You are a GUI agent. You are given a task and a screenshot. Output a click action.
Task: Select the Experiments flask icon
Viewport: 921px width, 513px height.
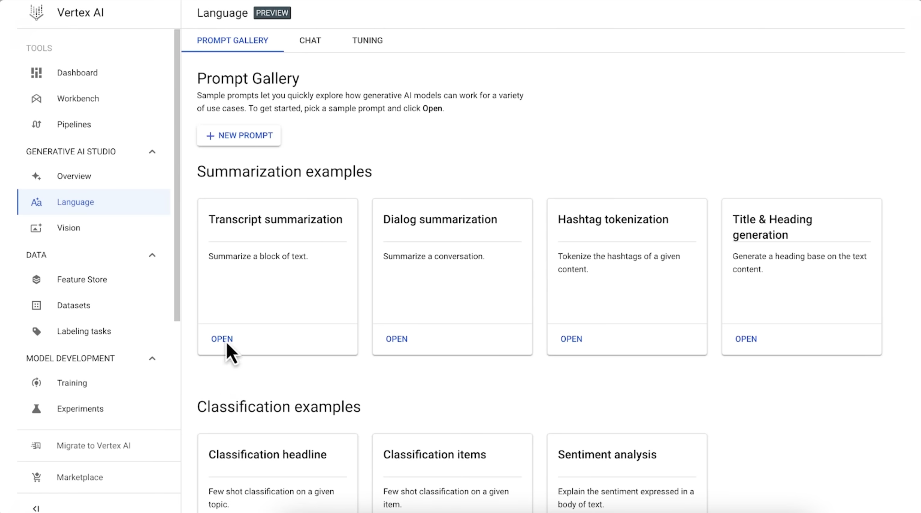(36, 408)
